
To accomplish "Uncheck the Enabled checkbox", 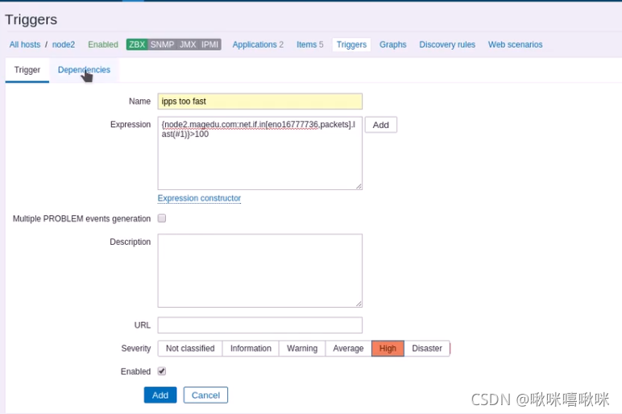I will pyautogui.click(x=162, y=371).
